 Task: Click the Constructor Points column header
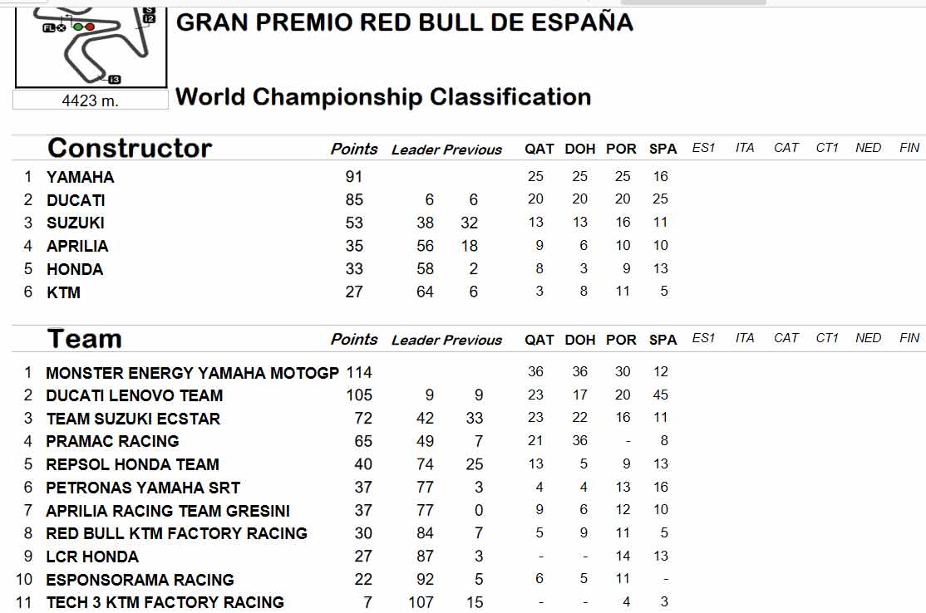pyautogui.click(x=354, y=149)
